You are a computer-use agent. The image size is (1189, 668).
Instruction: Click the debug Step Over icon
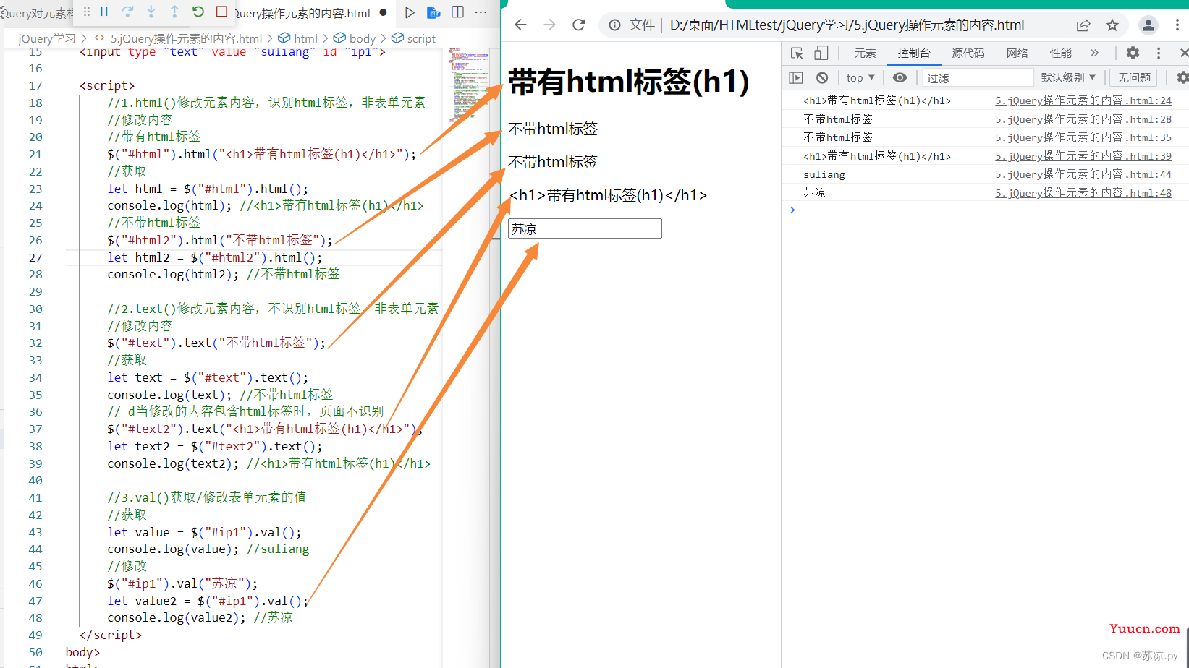coord(127,12)
